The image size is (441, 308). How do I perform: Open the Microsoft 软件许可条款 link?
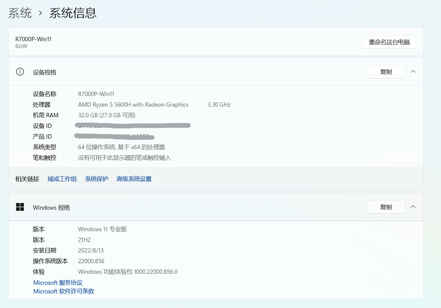pos(63,291)
